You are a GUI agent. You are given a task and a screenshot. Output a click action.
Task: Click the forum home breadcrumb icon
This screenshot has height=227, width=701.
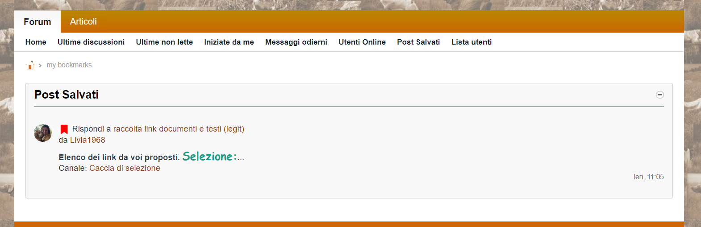30,65
